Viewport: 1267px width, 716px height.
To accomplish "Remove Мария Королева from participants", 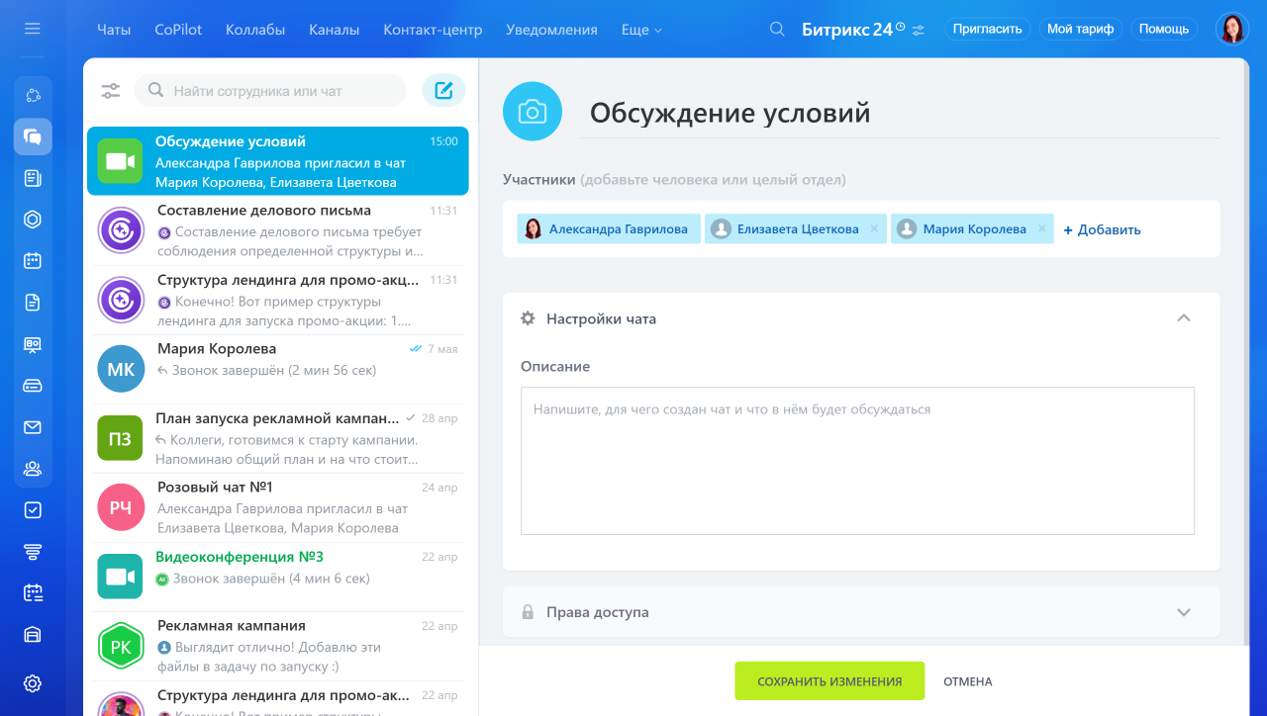I will click(1041, 229).
